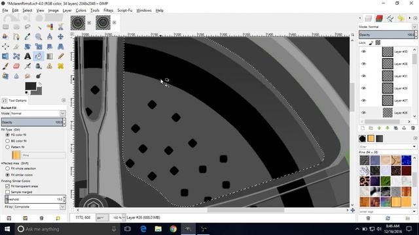Hide Layer #26 with eye icon
The height and width of the screenshot is (235, 419).
click(x=364, y=113)
